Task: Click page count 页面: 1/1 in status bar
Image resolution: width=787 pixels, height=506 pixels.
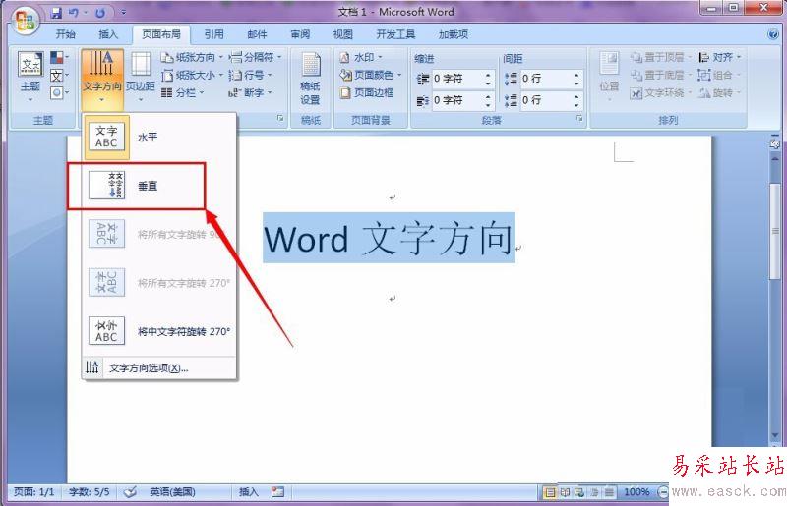Action: [x=33, y=492]
